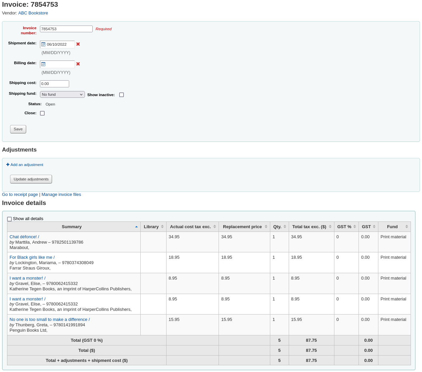Click the Save button
The image size is (422, 372).
[x=18, y=129]
